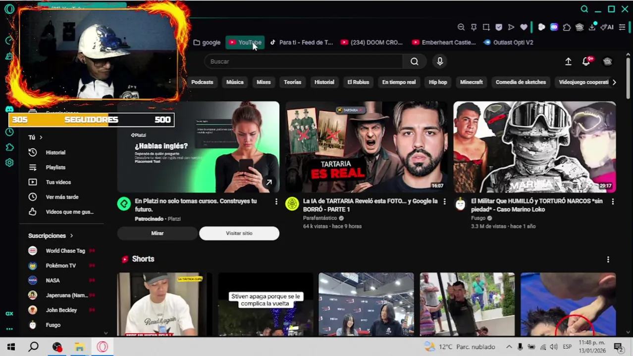Viewport: 633px width, 356px height.
Task: Open Discord in Opera sidebar
Action: 9,109
